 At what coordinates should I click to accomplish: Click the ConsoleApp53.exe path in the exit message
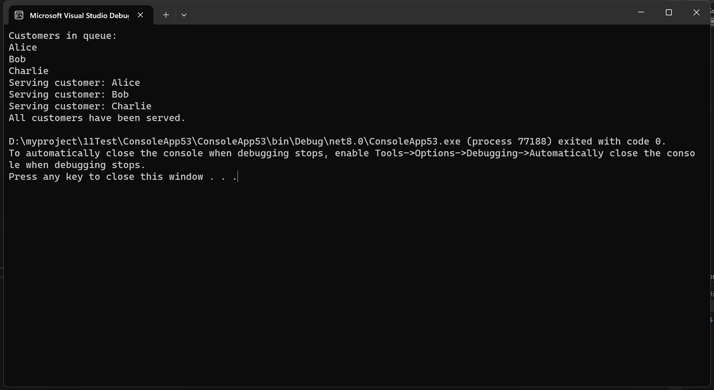click(234, 141)
